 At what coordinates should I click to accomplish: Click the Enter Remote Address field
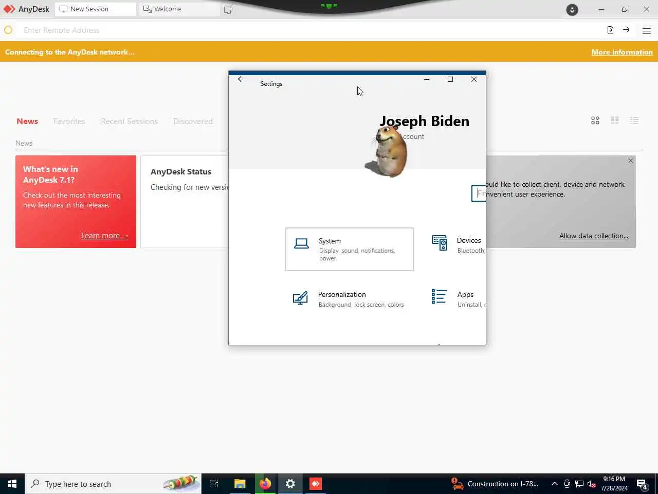coord(308,30)
